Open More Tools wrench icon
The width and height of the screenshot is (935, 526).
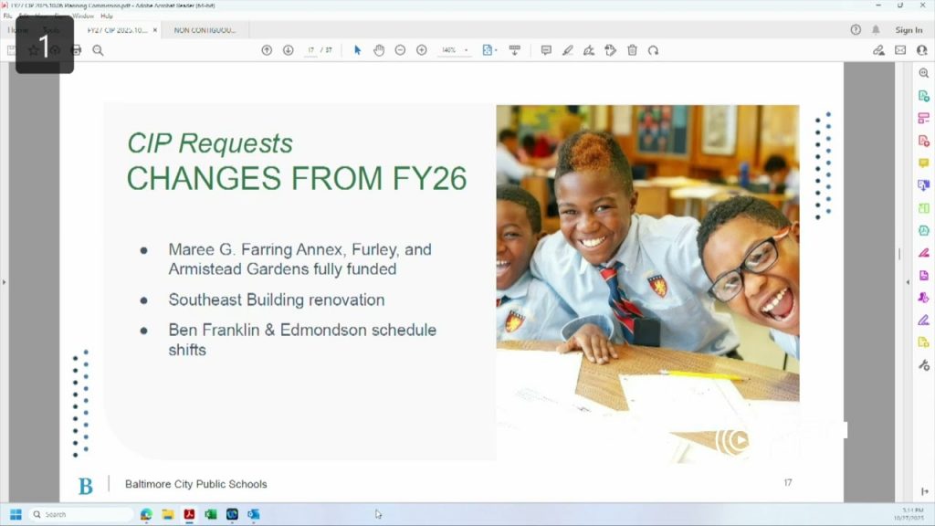point(924,365)
